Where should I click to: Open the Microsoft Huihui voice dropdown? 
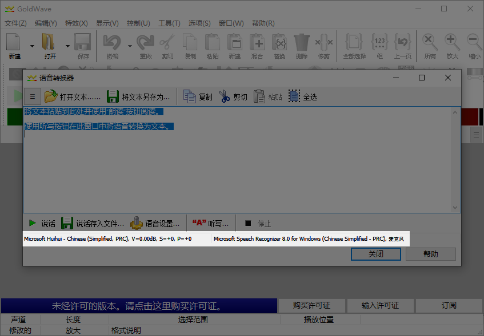click(116, 238)
